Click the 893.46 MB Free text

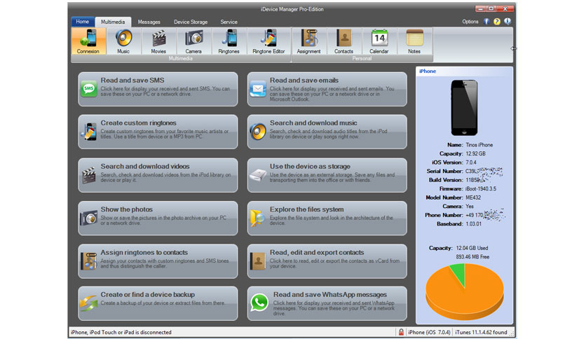pyautogui.click(x=472, y=257)
